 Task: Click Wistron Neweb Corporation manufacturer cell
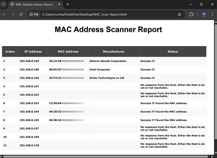point(108,61)
